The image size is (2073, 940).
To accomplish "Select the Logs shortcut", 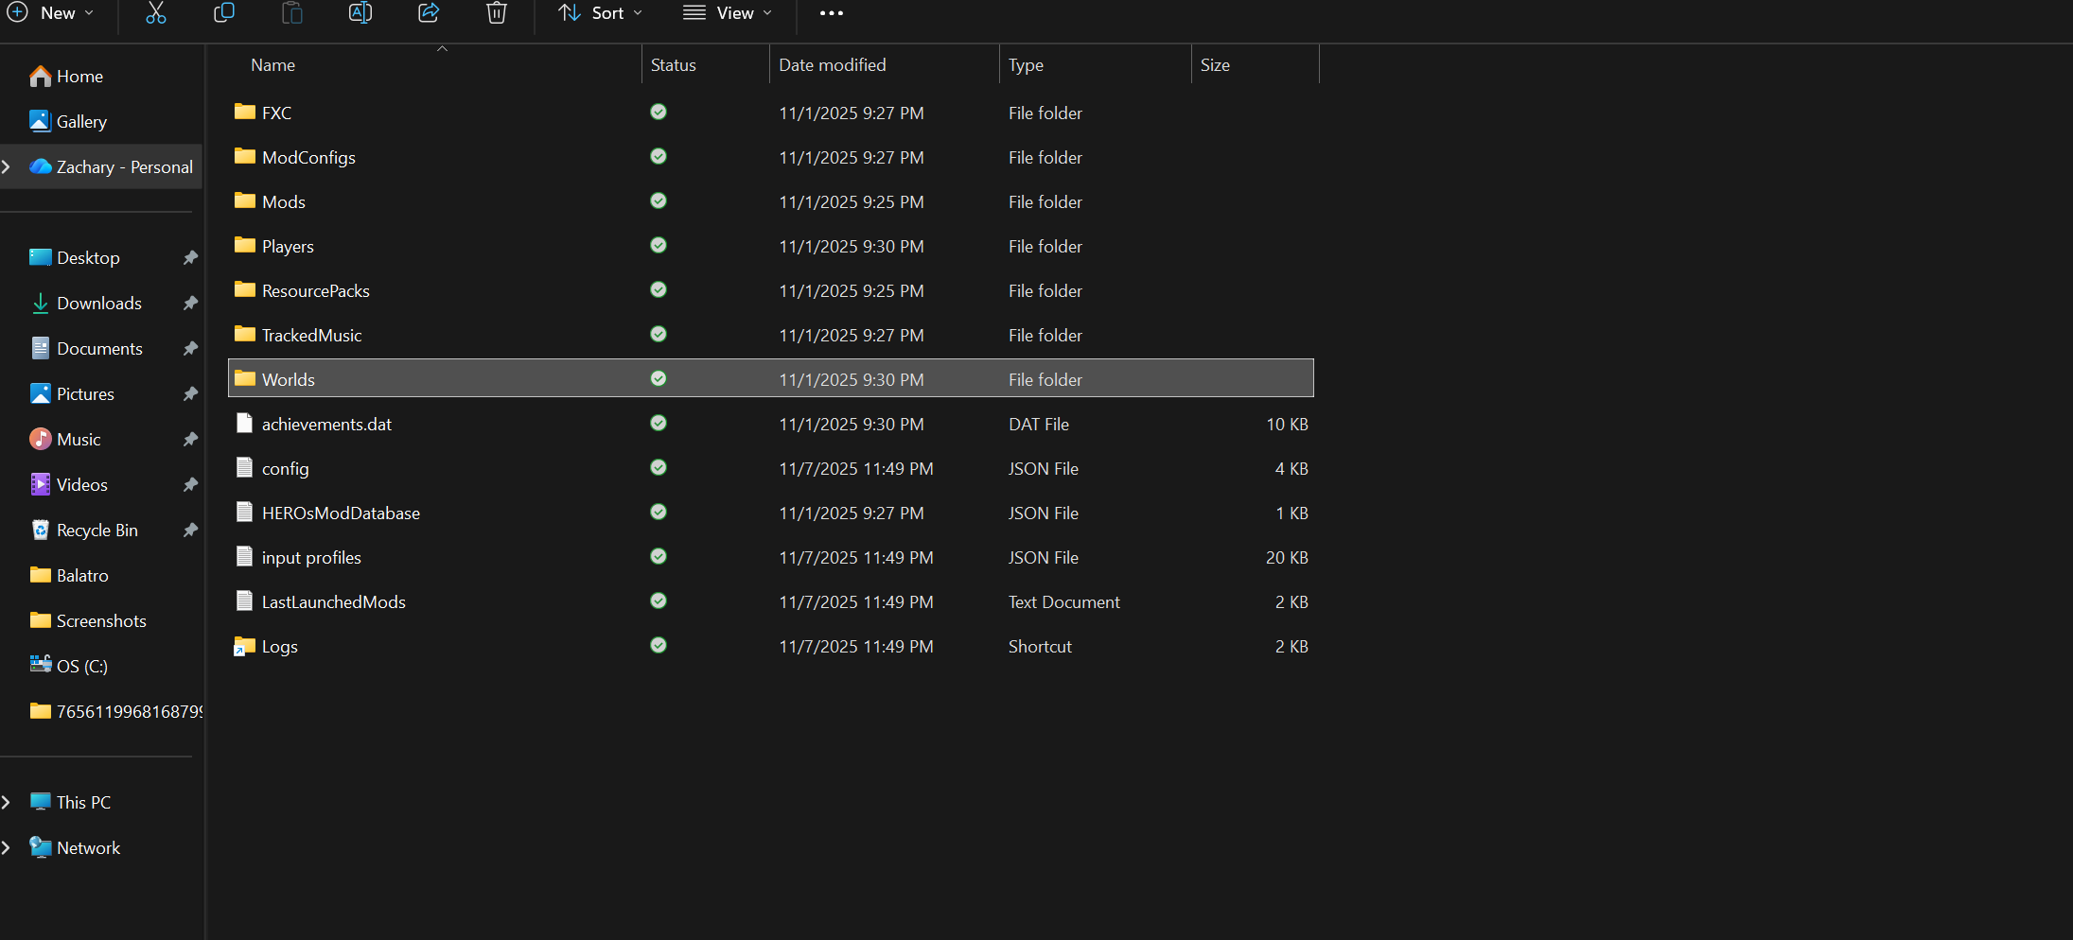I will (x=771, y=647).
